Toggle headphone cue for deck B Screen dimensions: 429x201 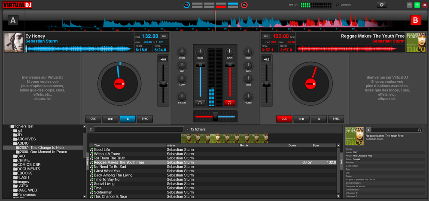pyautogui.click(x=230, y=103)
